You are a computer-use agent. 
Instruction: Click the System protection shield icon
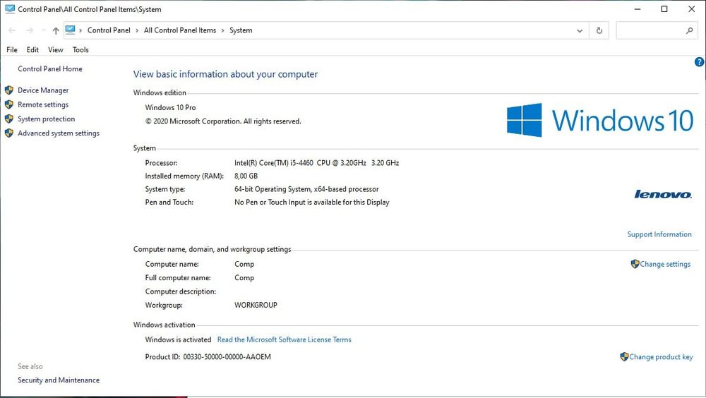[x=9, y=119]
